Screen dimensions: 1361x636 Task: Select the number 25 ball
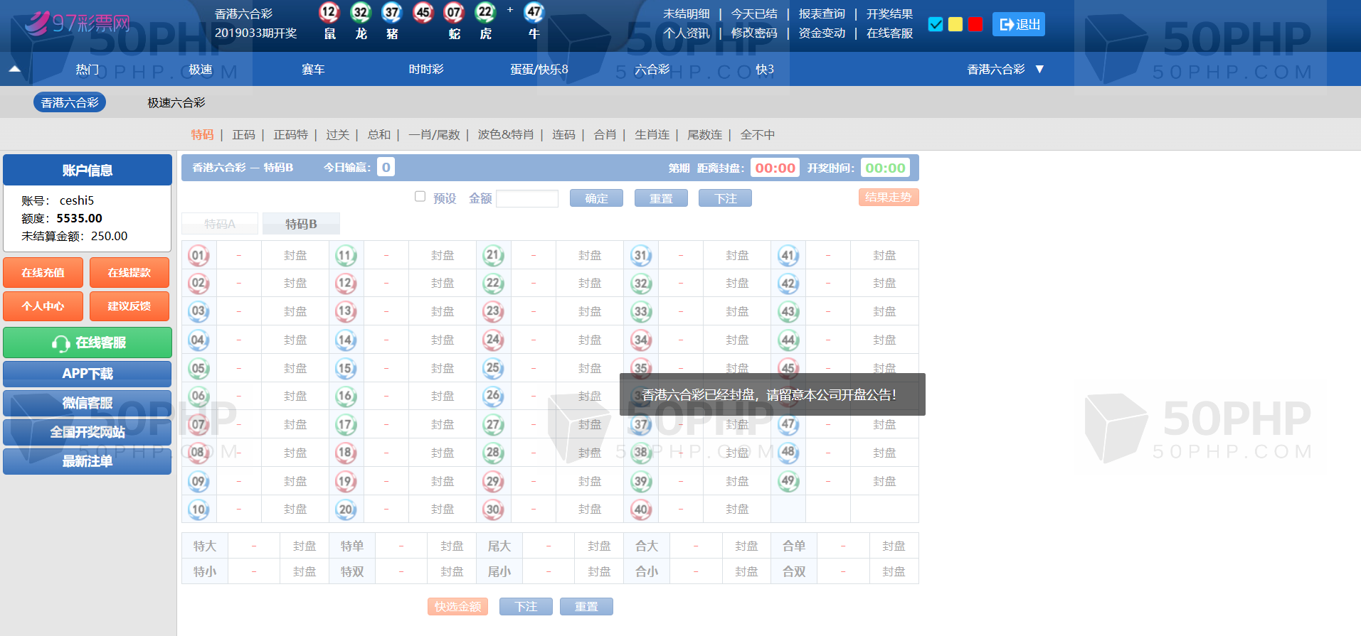(493, 368)
